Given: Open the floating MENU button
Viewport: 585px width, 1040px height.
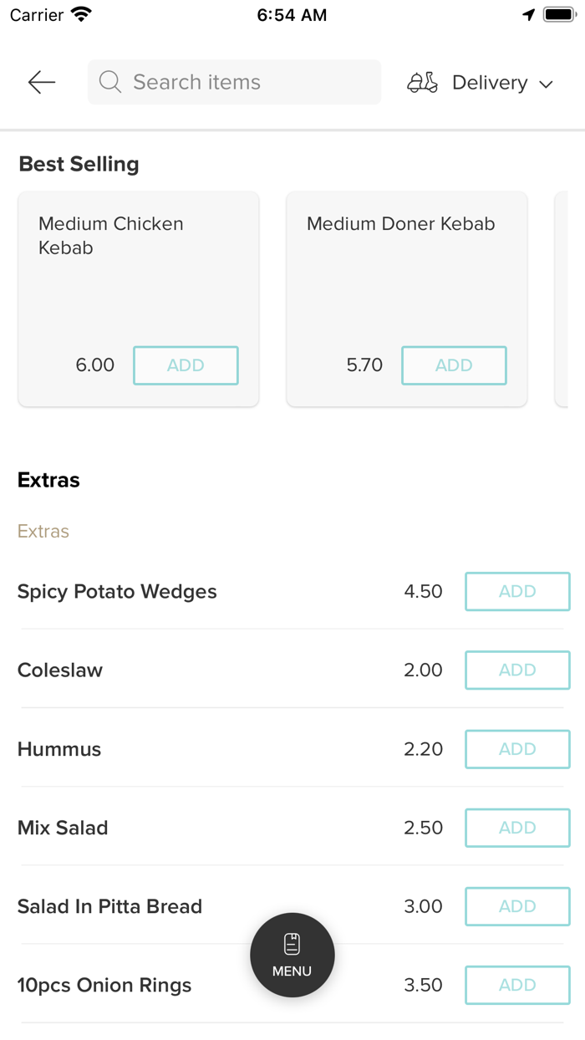Looking at the screenshot, I should coord(292,955).
